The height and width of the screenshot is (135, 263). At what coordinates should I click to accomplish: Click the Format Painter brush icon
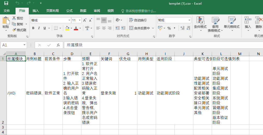pyautogui.click(x=14, y=30)
